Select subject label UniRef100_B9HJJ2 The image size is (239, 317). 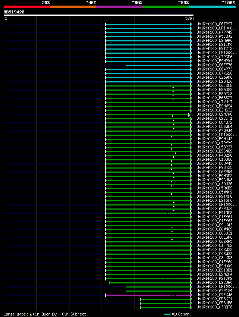(214, 139)
